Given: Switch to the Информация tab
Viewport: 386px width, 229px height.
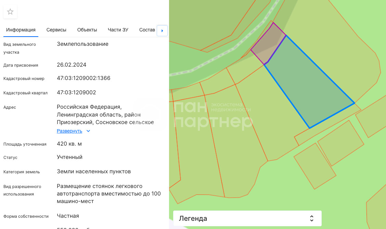Looking at the screenshot, I should 21,30.
